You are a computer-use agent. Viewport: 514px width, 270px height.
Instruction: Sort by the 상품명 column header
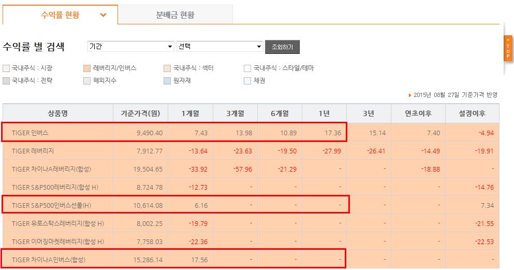58,113
